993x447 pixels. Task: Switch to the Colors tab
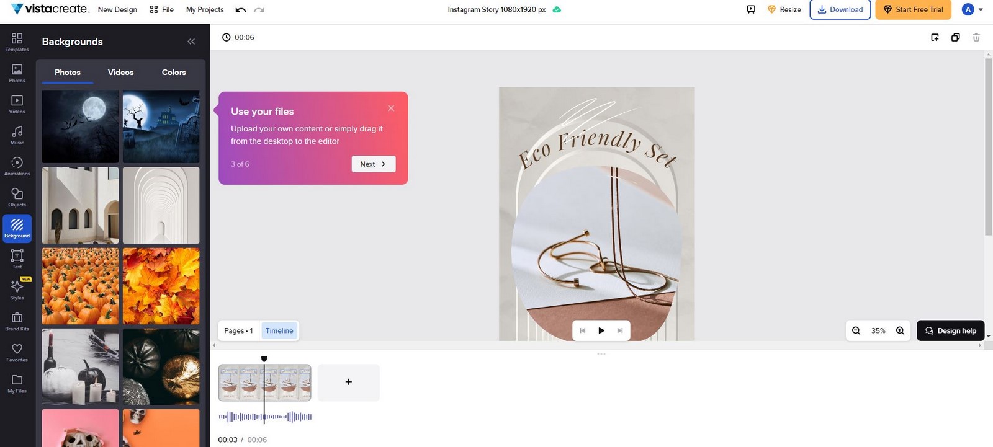tap(174, 73)
